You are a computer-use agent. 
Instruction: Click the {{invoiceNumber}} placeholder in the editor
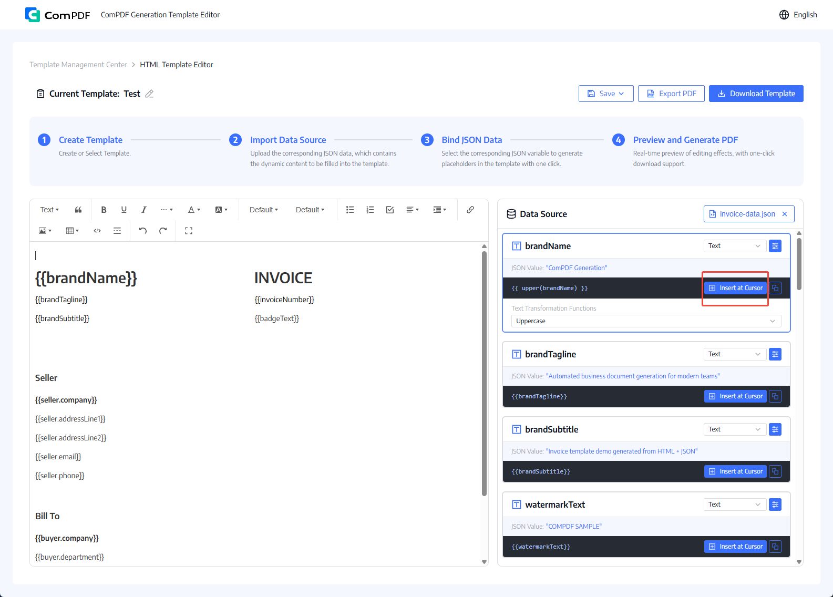[x=284, y=300]
